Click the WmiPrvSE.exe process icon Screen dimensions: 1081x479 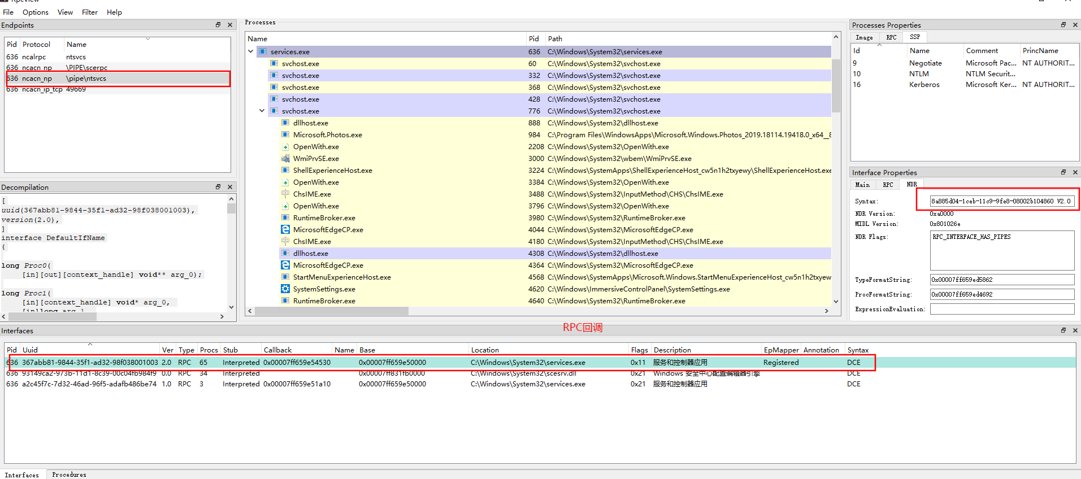285,159
